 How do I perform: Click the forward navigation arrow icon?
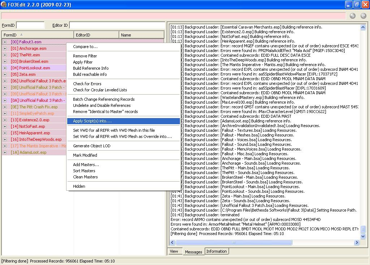point(363,16)
